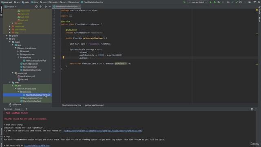Open the cars-api [build] run configuration dropdown

[198, 2]
